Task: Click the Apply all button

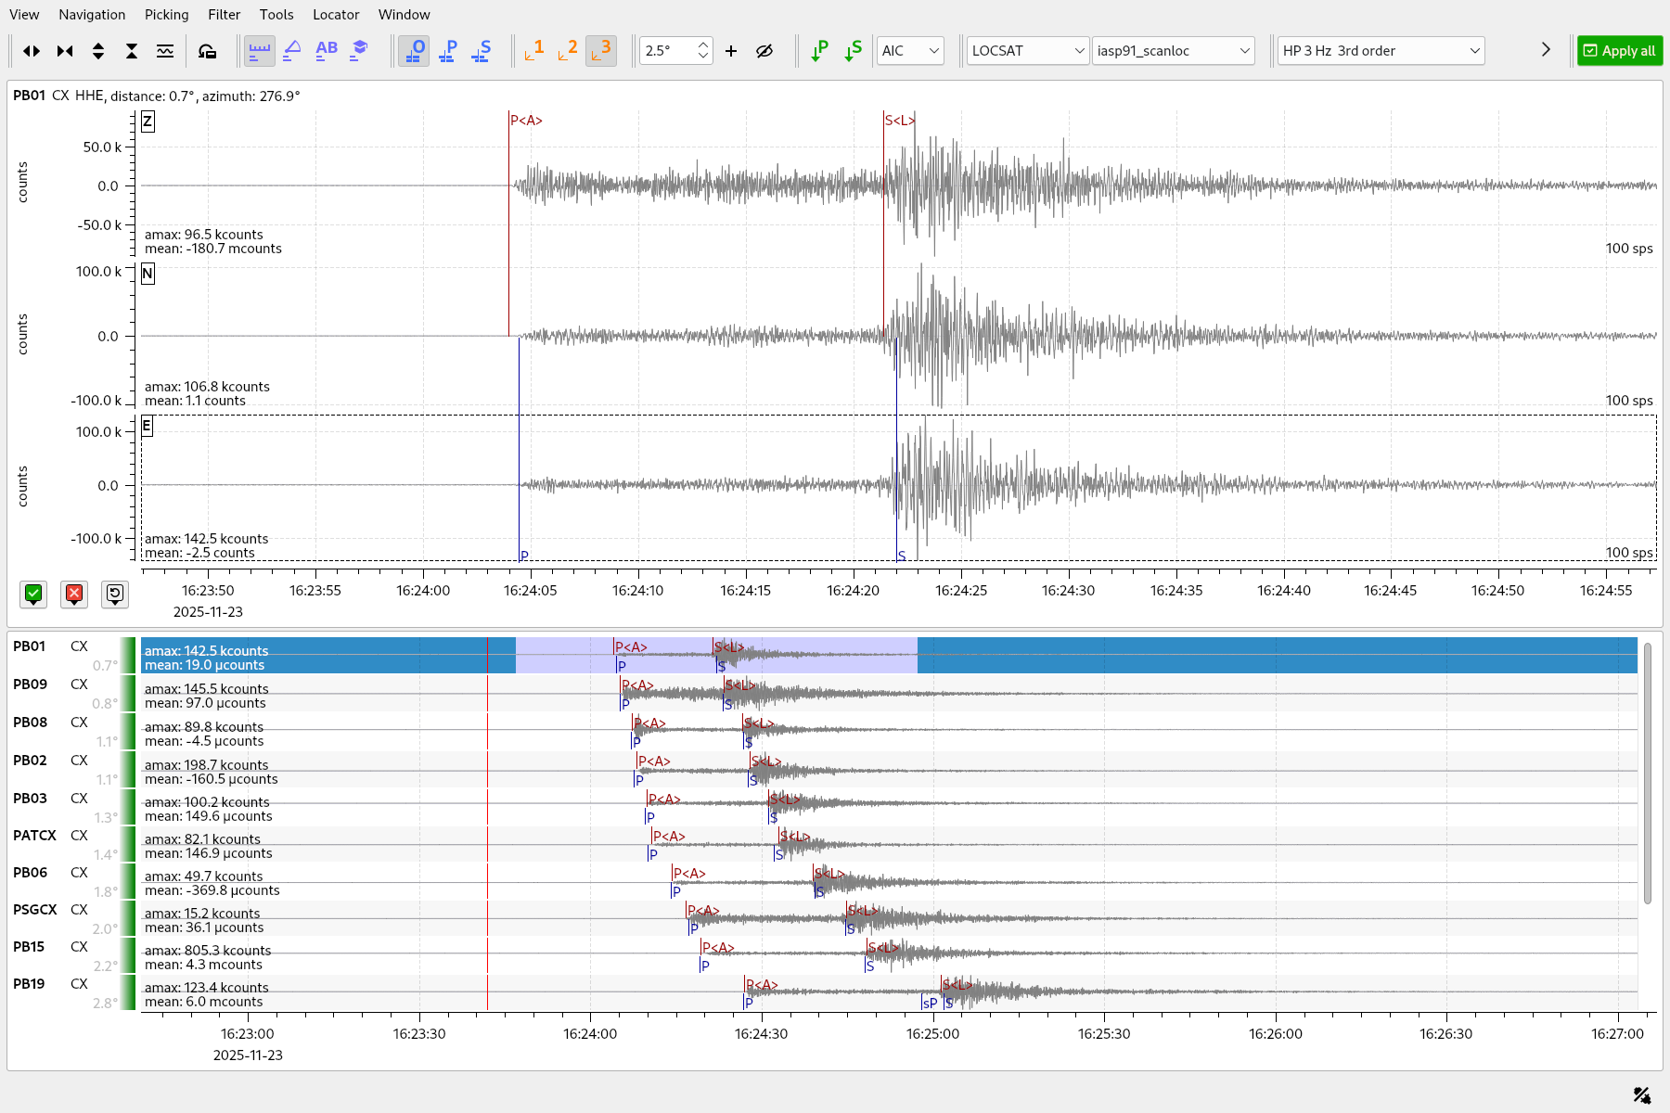Action: [1619, 51]
